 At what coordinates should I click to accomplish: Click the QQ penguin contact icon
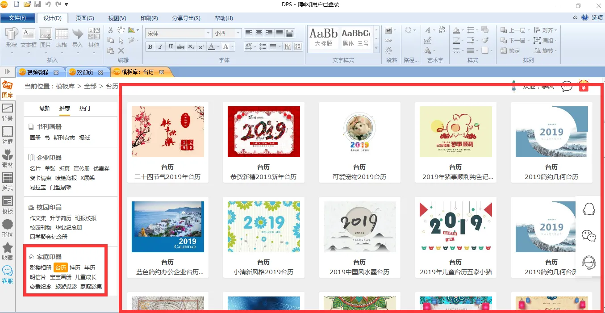(589, 209)
